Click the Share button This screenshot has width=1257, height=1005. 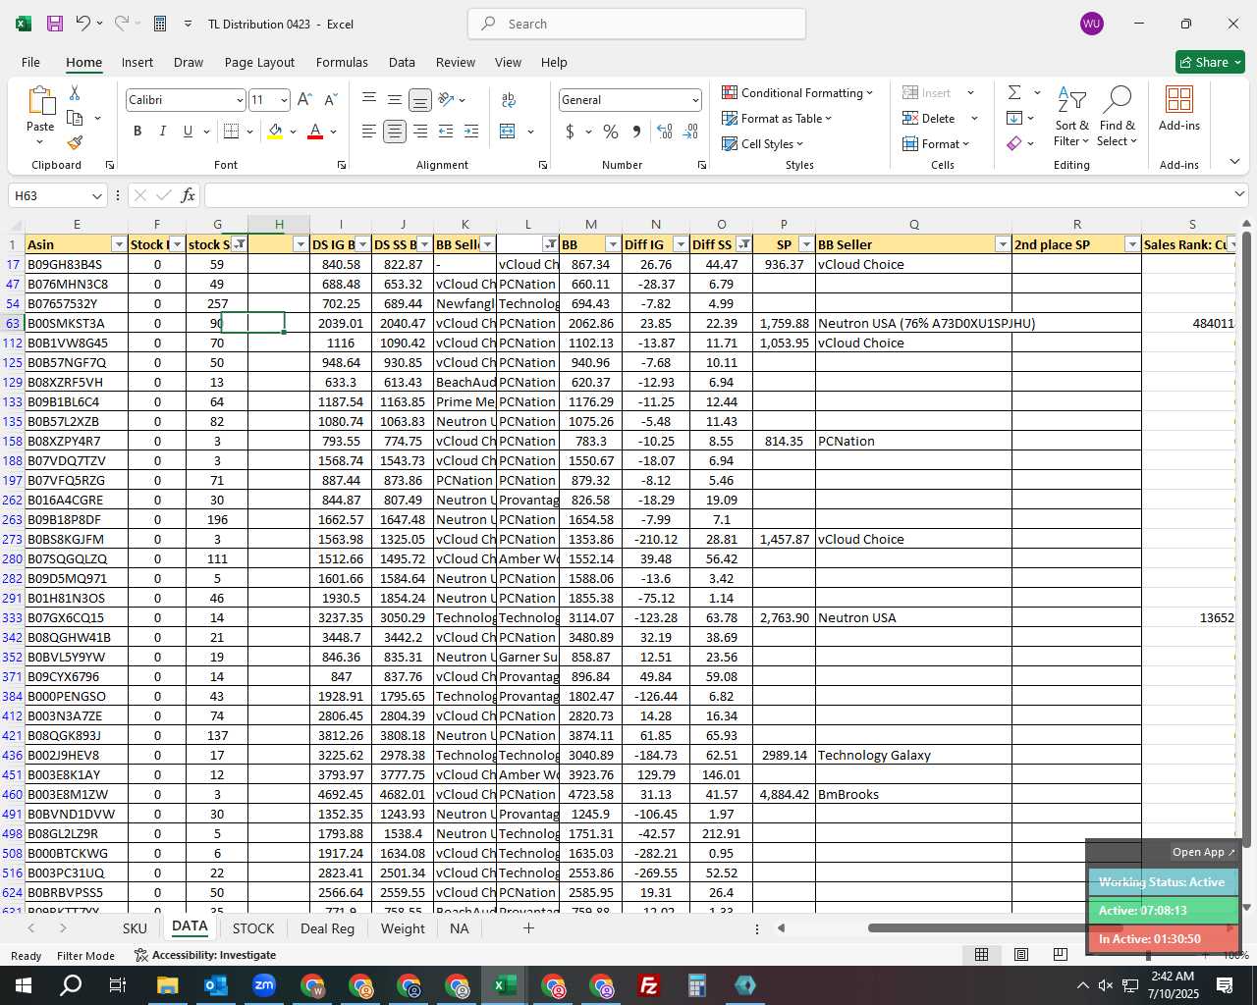[x=1210, y=62]
